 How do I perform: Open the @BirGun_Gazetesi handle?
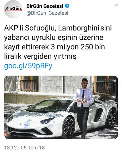(47, 13)
